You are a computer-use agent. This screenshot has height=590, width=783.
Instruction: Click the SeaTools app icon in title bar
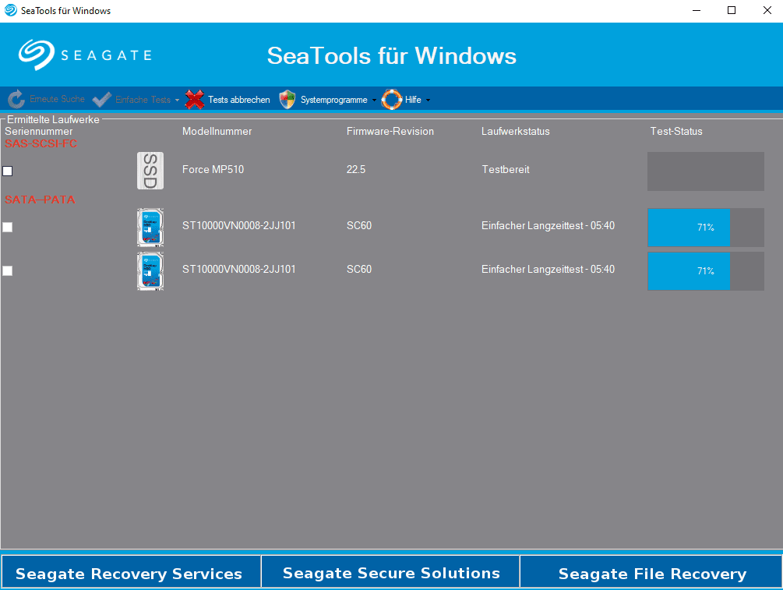point(10,10)
